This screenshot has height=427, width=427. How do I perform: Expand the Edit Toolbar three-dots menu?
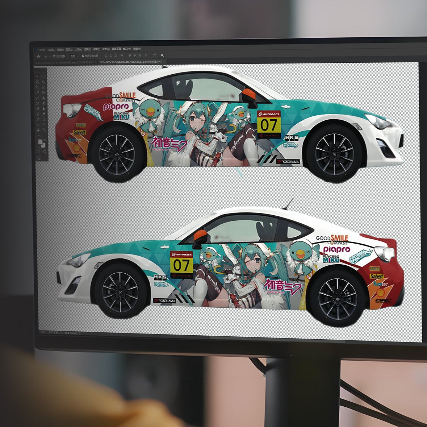pos(38,135)
